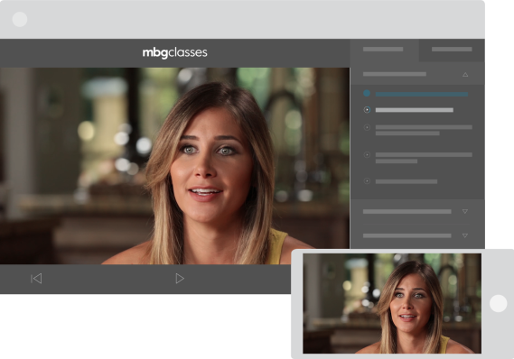This screenshot has height=359, width=514.
Task: Select the fourth lesson's play-circle icon
Action: [x=367, y=154]
